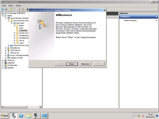
Task: Select Webserver (IIS) role
Action: tap(16, 58)
